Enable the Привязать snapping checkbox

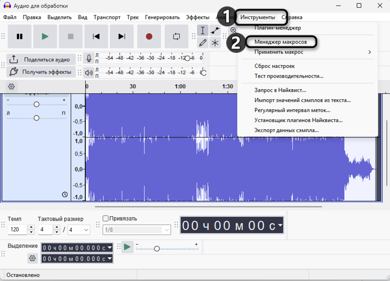(106, 218)
